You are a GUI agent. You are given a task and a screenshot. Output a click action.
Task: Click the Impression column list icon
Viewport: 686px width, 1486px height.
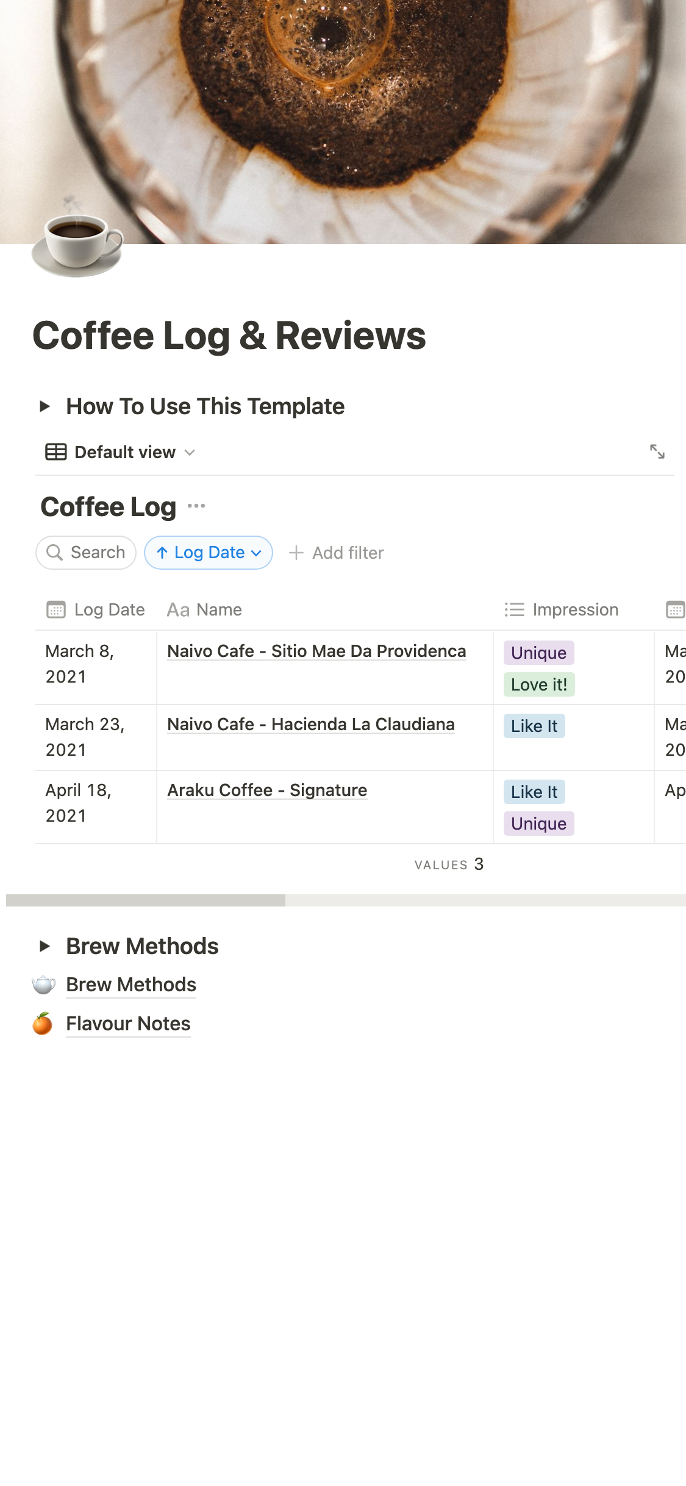514,610
